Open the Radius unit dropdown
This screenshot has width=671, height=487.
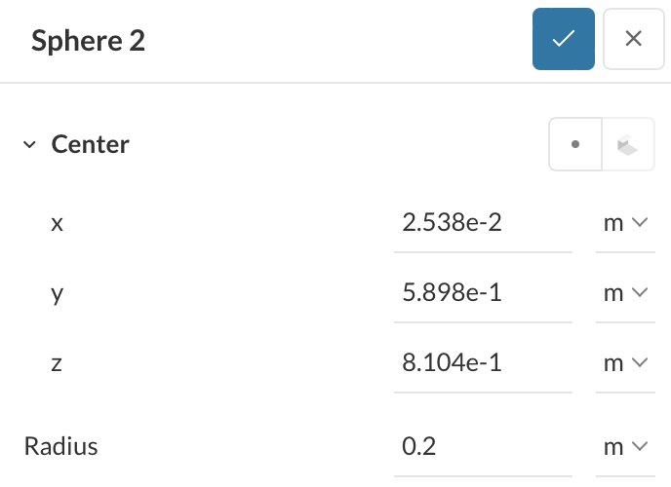[x=625, y=447]
